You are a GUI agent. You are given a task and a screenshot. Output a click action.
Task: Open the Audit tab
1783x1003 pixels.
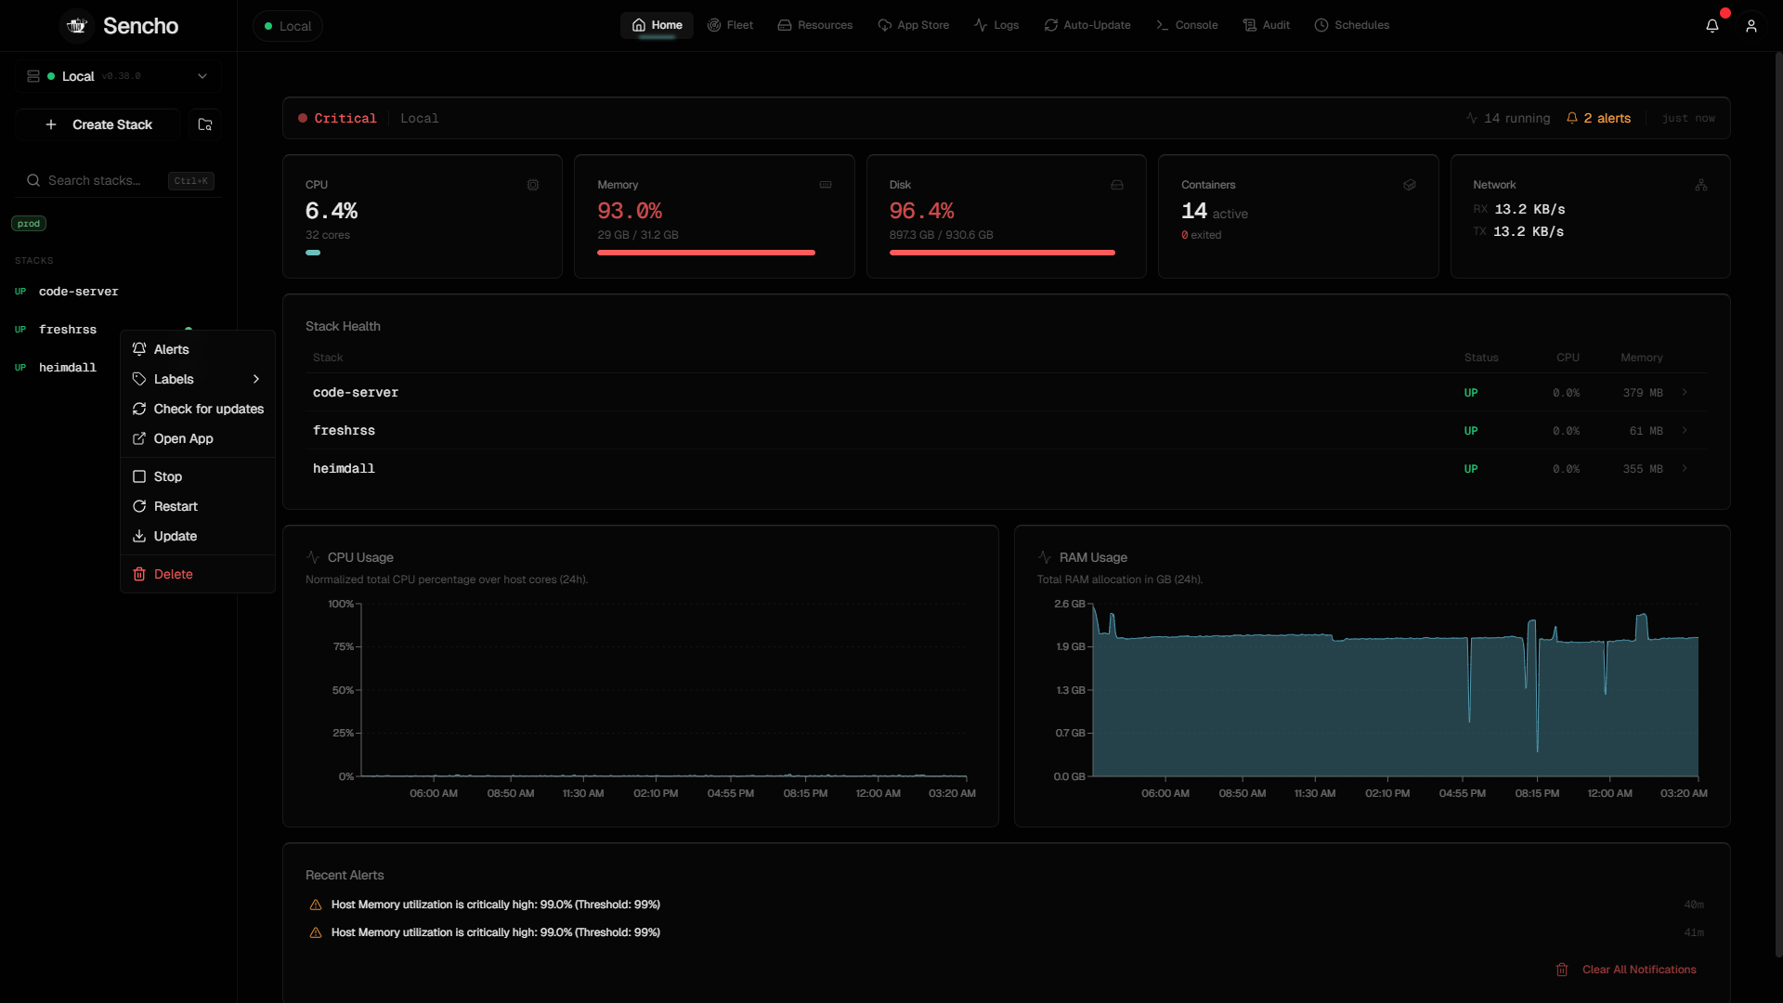point(1267,25)
